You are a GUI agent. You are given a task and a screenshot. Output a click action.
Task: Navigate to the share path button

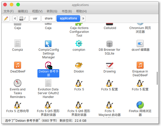click(48, 18)
